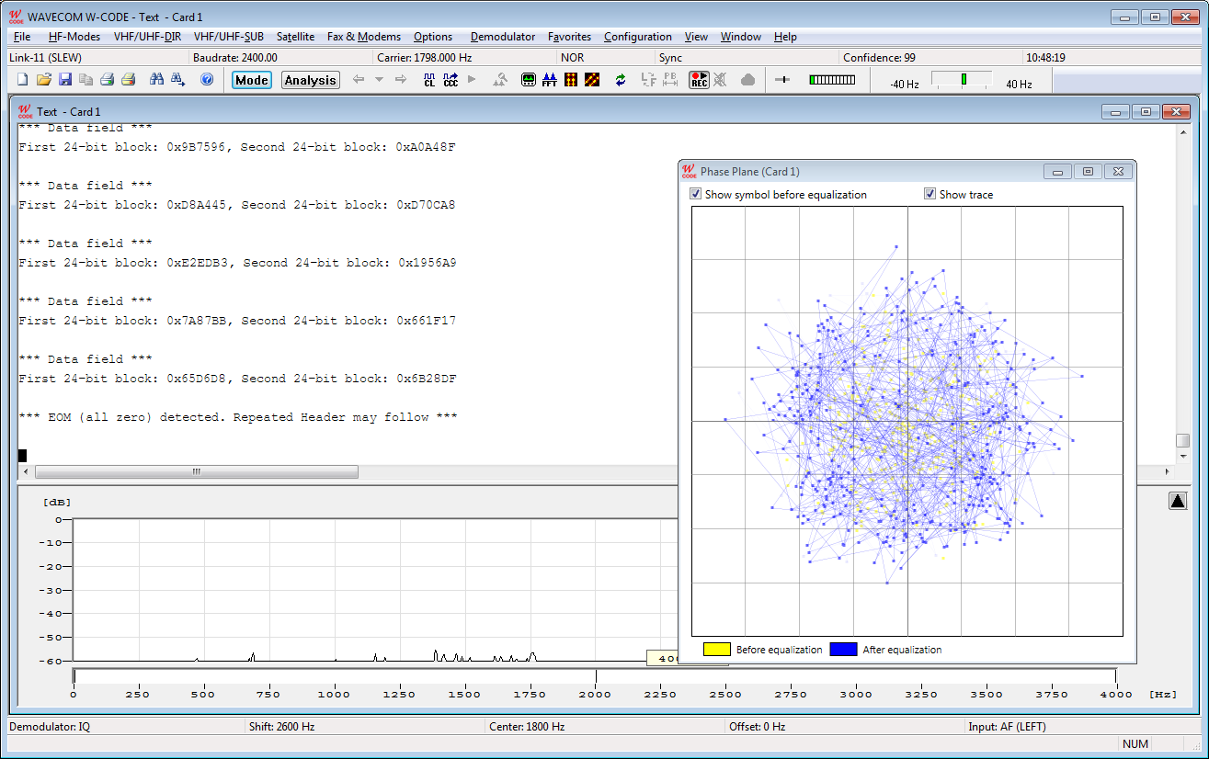
Task: Click the first Print icon
Action: pyautogui.click(x=108, y=80)
